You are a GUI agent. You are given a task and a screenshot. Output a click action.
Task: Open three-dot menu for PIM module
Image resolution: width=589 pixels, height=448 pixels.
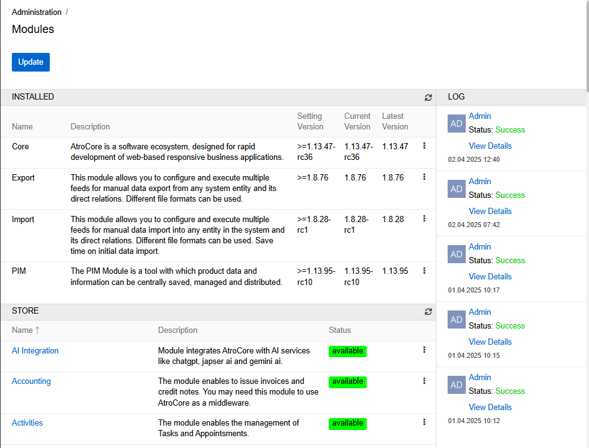coord(424,270)
